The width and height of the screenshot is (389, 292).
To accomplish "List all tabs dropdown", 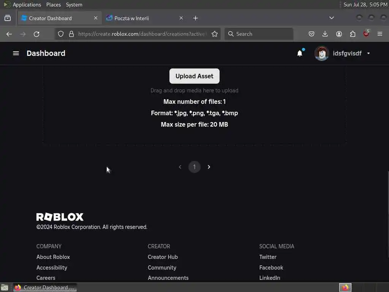I will click(331, 18).
